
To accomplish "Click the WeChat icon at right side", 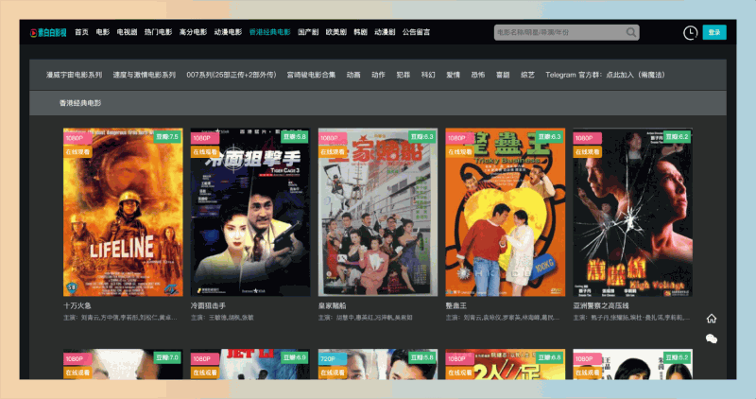I will tap(712, 339).
